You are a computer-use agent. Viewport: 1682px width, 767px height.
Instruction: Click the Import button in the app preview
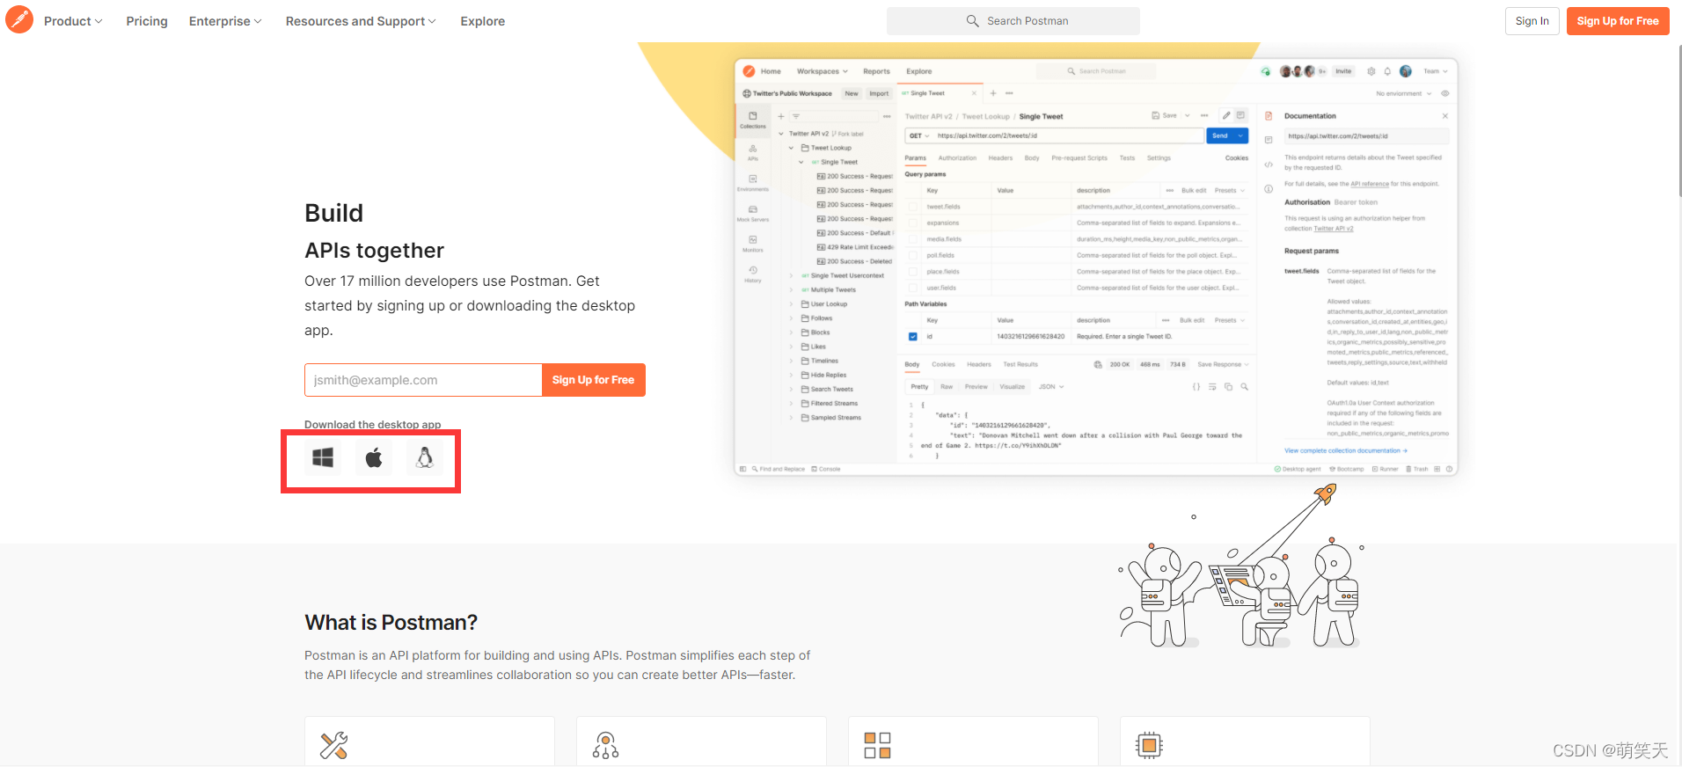[879, 93]
